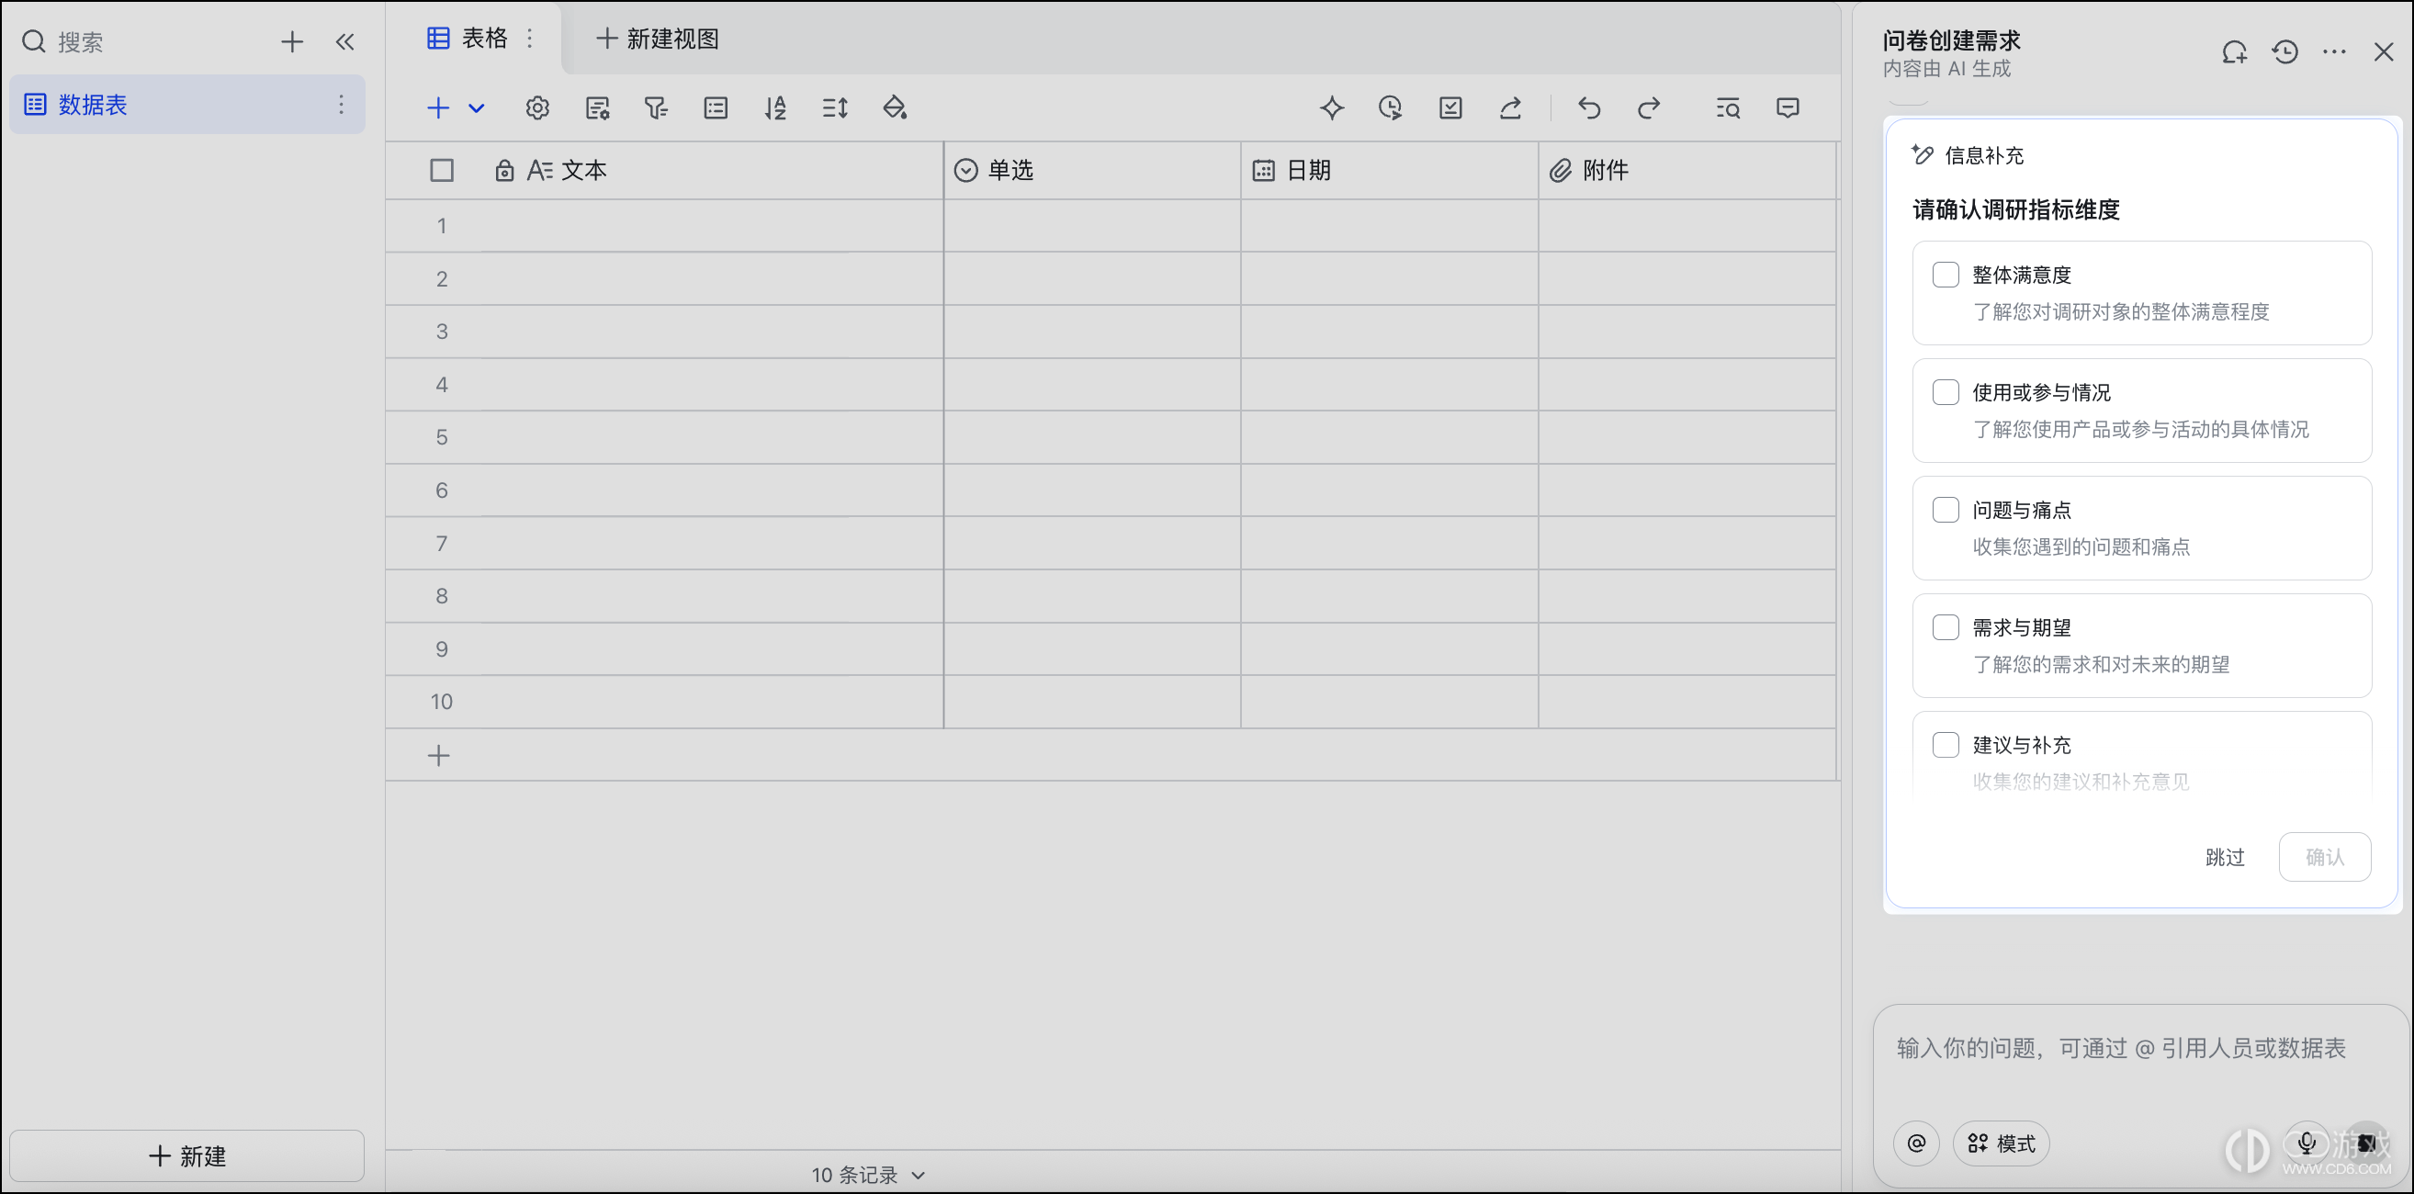Check the 使用或参与情况 option

1946,392
